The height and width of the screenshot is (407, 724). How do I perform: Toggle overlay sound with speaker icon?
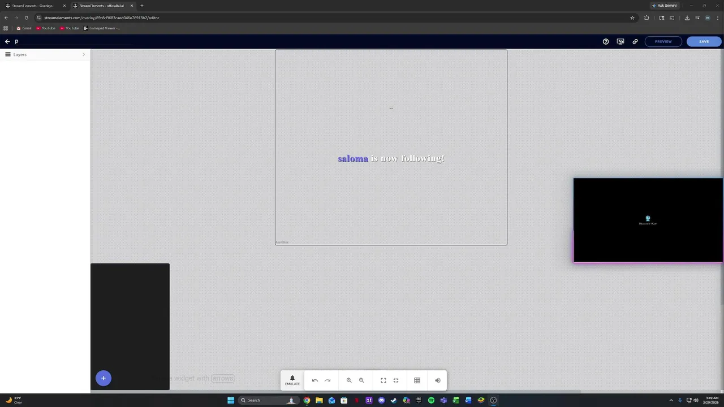pos(437,380)
